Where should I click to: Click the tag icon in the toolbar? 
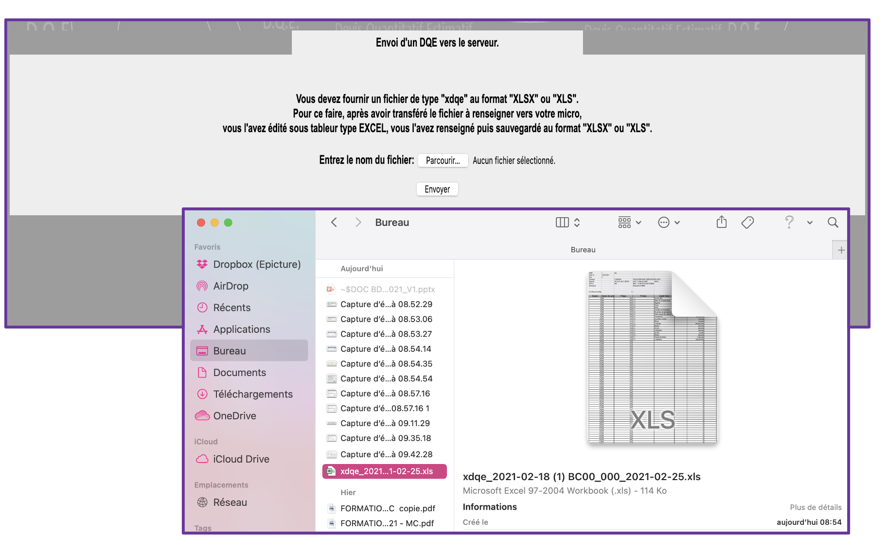[747, 223]
